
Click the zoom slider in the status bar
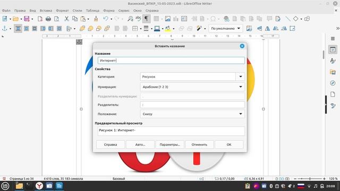click(310, 179)
